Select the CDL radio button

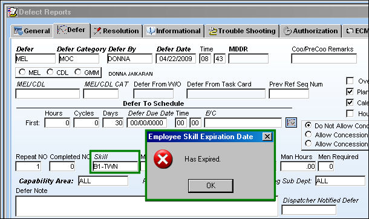pyautogui.click(x=50, y=72)
